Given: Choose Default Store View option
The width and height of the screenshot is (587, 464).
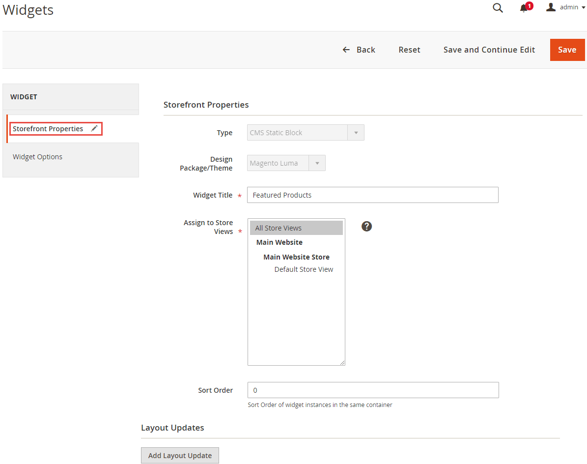Looking at the screenshot, I should pyautogui.click(x=304, y=269).
